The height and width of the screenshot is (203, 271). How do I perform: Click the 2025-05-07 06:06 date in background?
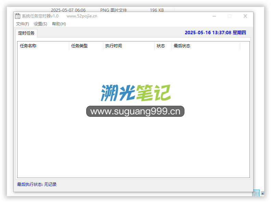(x=68, y=10)
